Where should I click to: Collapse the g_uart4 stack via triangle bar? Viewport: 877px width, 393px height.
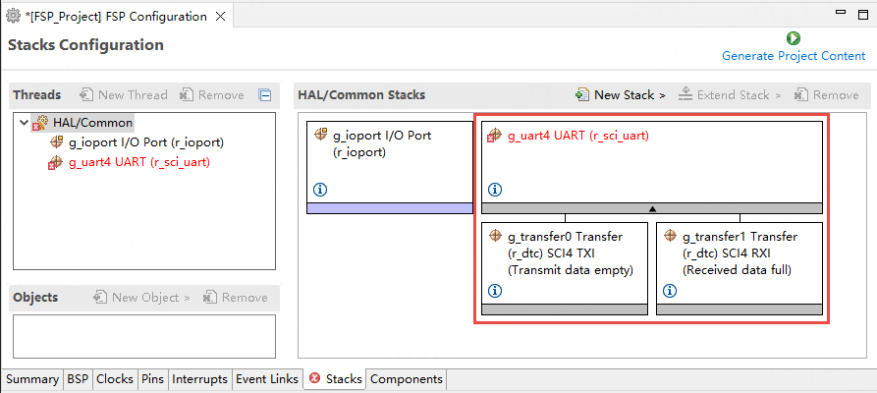click(x=652, y=208)
